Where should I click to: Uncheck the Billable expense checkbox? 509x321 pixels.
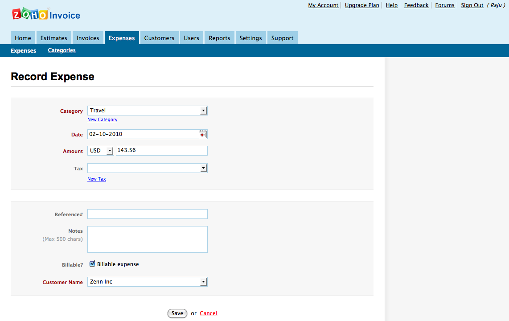pos(92,263)
